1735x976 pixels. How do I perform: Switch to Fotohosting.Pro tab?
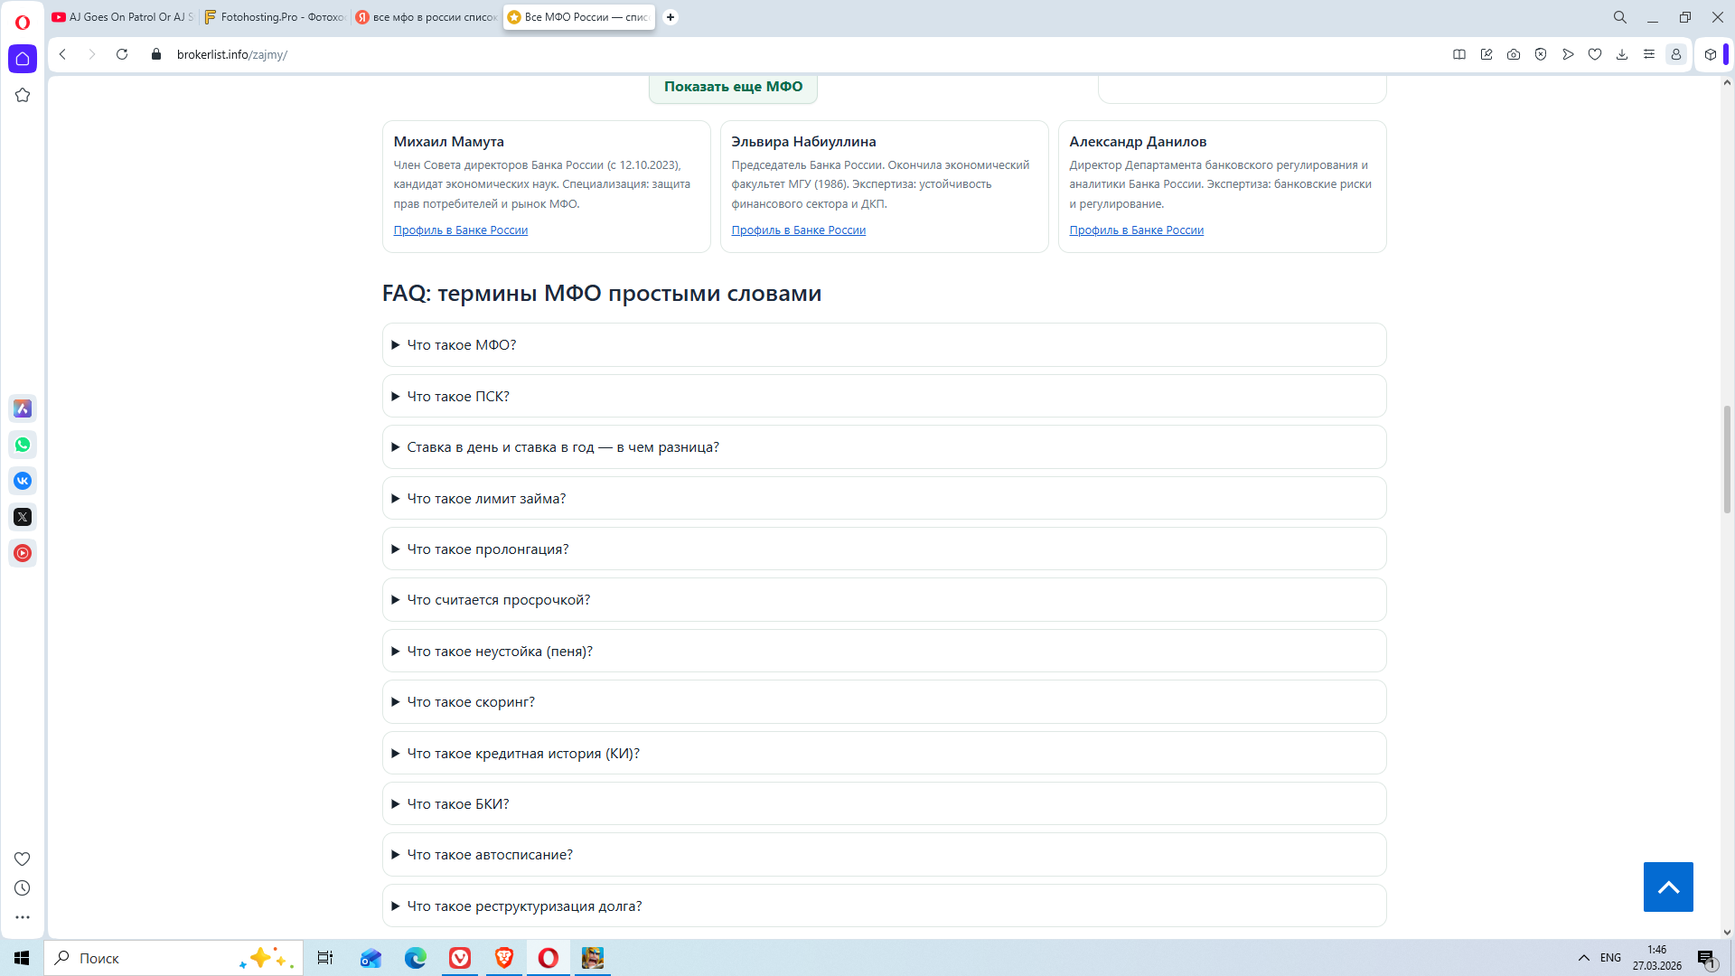pos(276,17)
